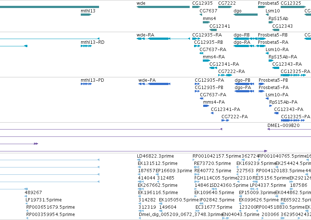
Task: Select the CG7637-RA transcript label
Action: 213,49
